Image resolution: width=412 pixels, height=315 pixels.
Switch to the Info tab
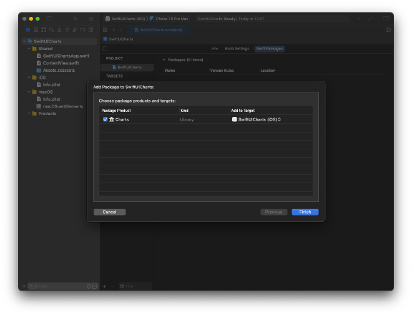214,48
